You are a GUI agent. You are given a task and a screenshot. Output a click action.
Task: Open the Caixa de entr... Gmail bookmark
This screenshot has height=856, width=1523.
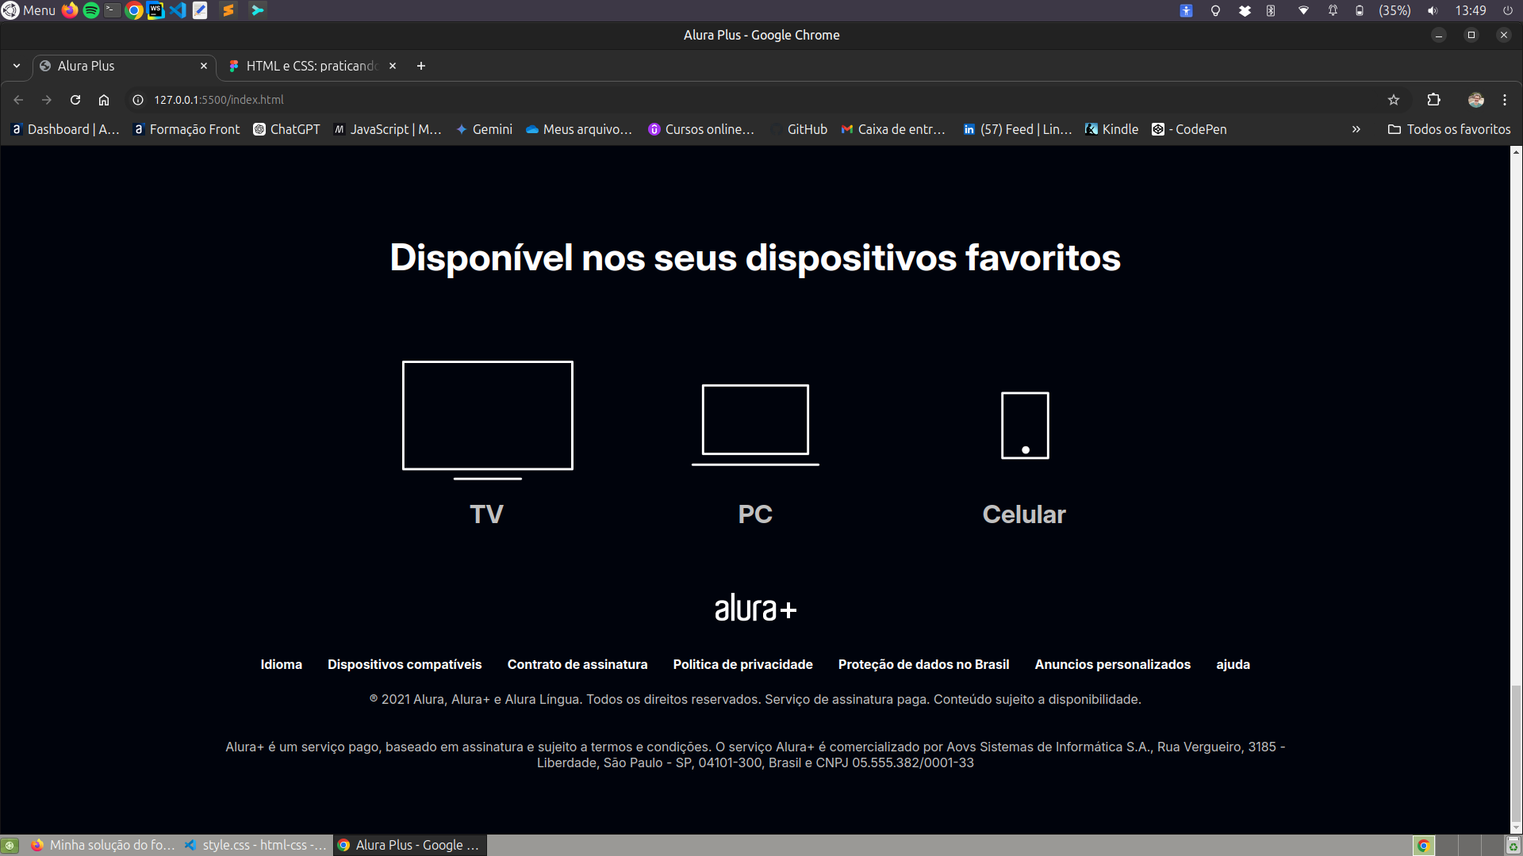[893, 129]
